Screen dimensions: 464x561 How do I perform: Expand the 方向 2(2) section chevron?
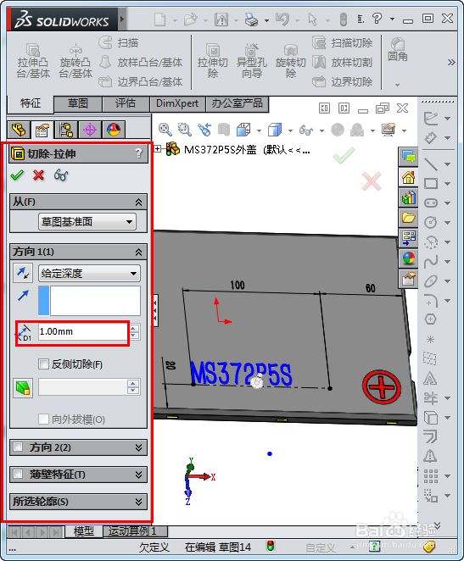138,447
